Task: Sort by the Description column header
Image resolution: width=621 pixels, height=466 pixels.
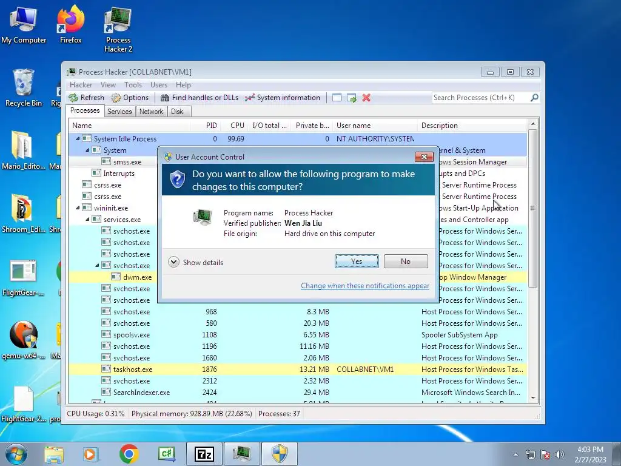Action: [472, 126]
